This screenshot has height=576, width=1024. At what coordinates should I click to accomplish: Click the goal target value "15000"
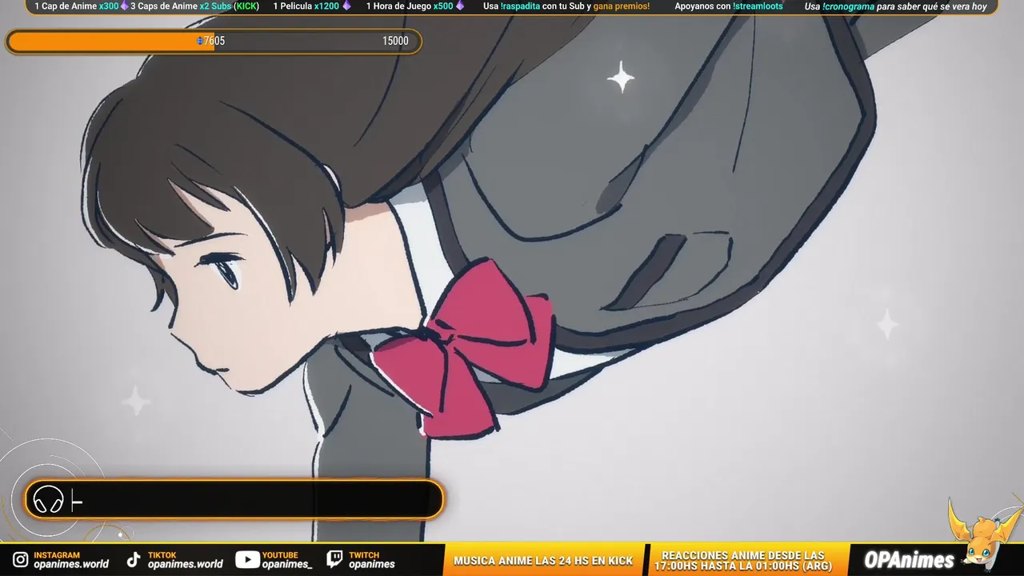pyautogui.click(x=395, y=41)
